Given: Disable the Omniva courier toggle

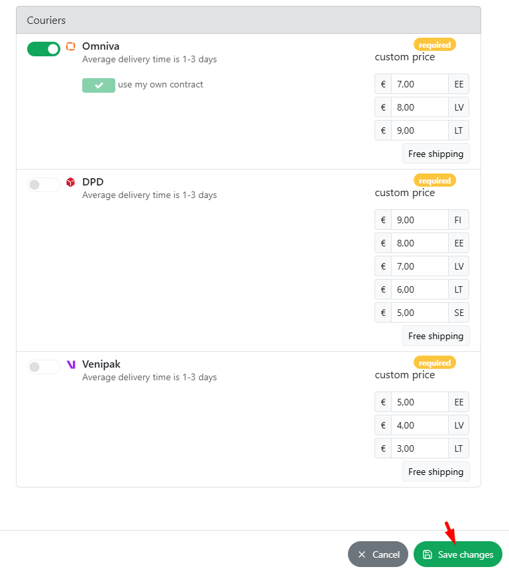Looking at the screenshot, I should [x=44, y=49].
